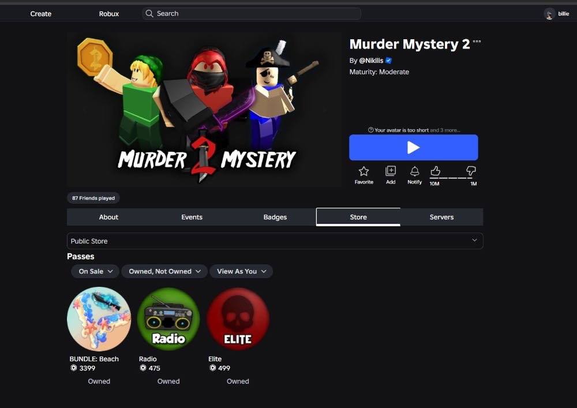This screenshot has width=577, height=408.
Task: Click the Radio pass name text
Action: click(x=148, y=359)
